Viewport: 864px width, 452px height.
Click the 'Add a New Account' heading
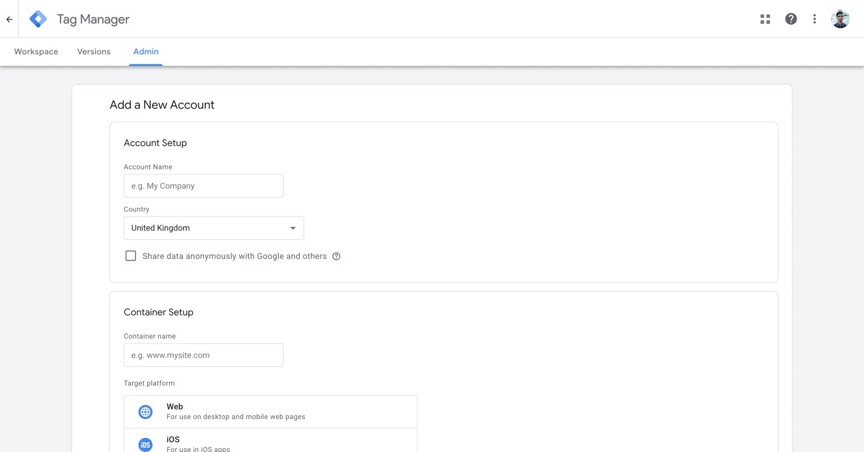pos(162,105)
